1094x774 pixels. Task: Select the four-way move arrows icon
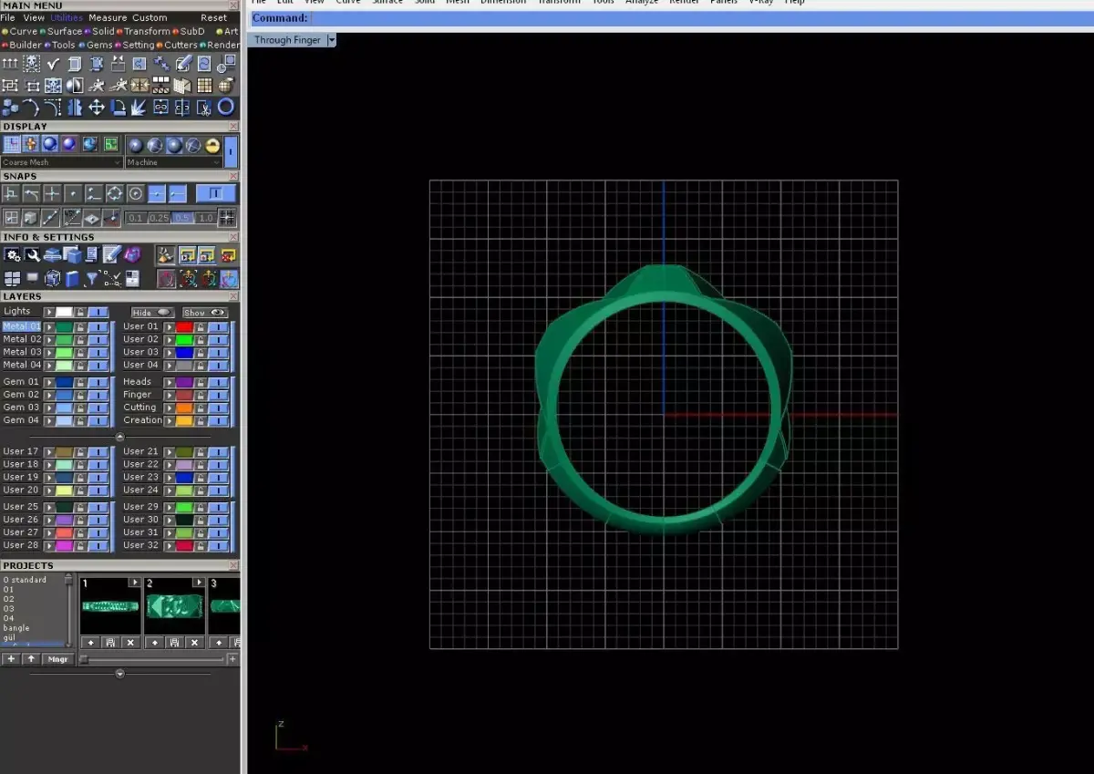point(97,107)
